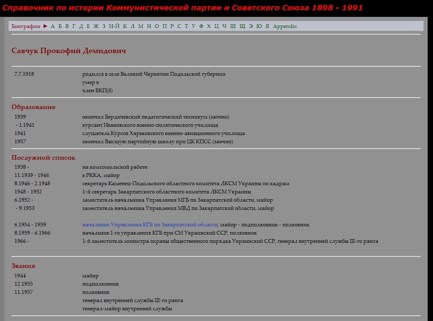433x321 pixels.
Task: Select letter Г in the alphabet bar
Action: pyautogui.click(x=74, y=26)
